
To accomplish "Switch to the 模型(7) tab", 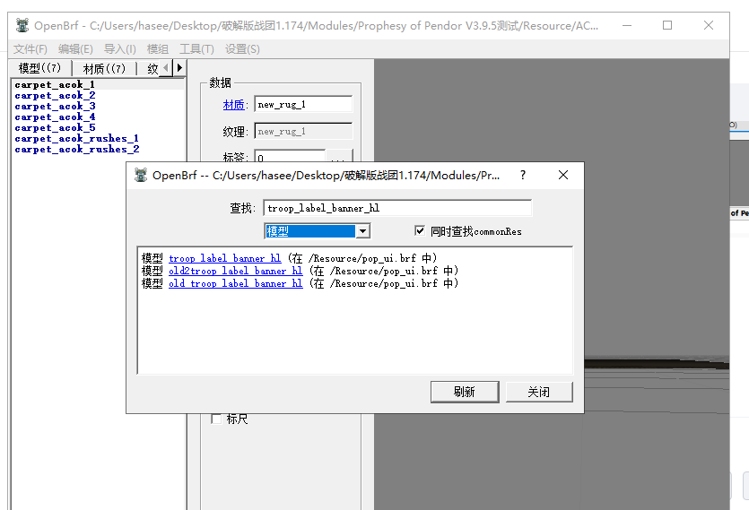I will (40, 68).
